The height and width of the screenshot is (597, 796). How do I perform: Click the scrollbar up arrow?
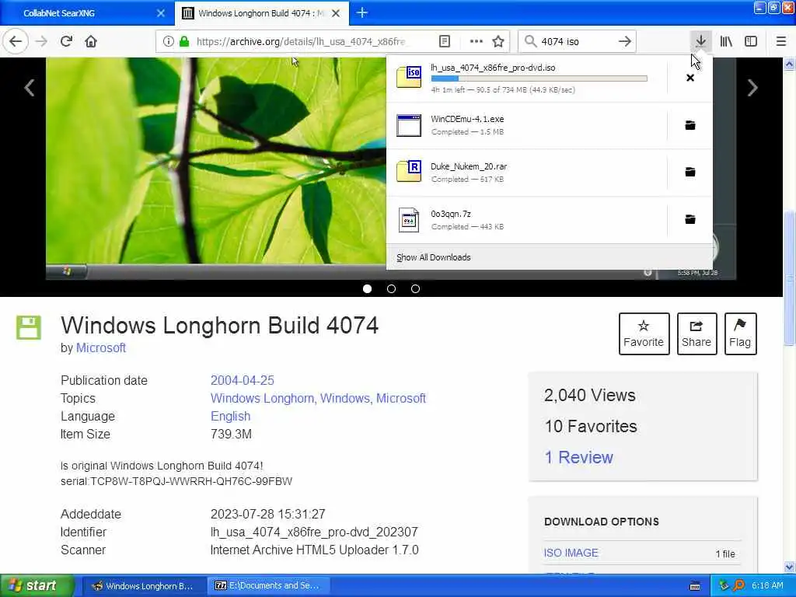click(x=789, y=64)
